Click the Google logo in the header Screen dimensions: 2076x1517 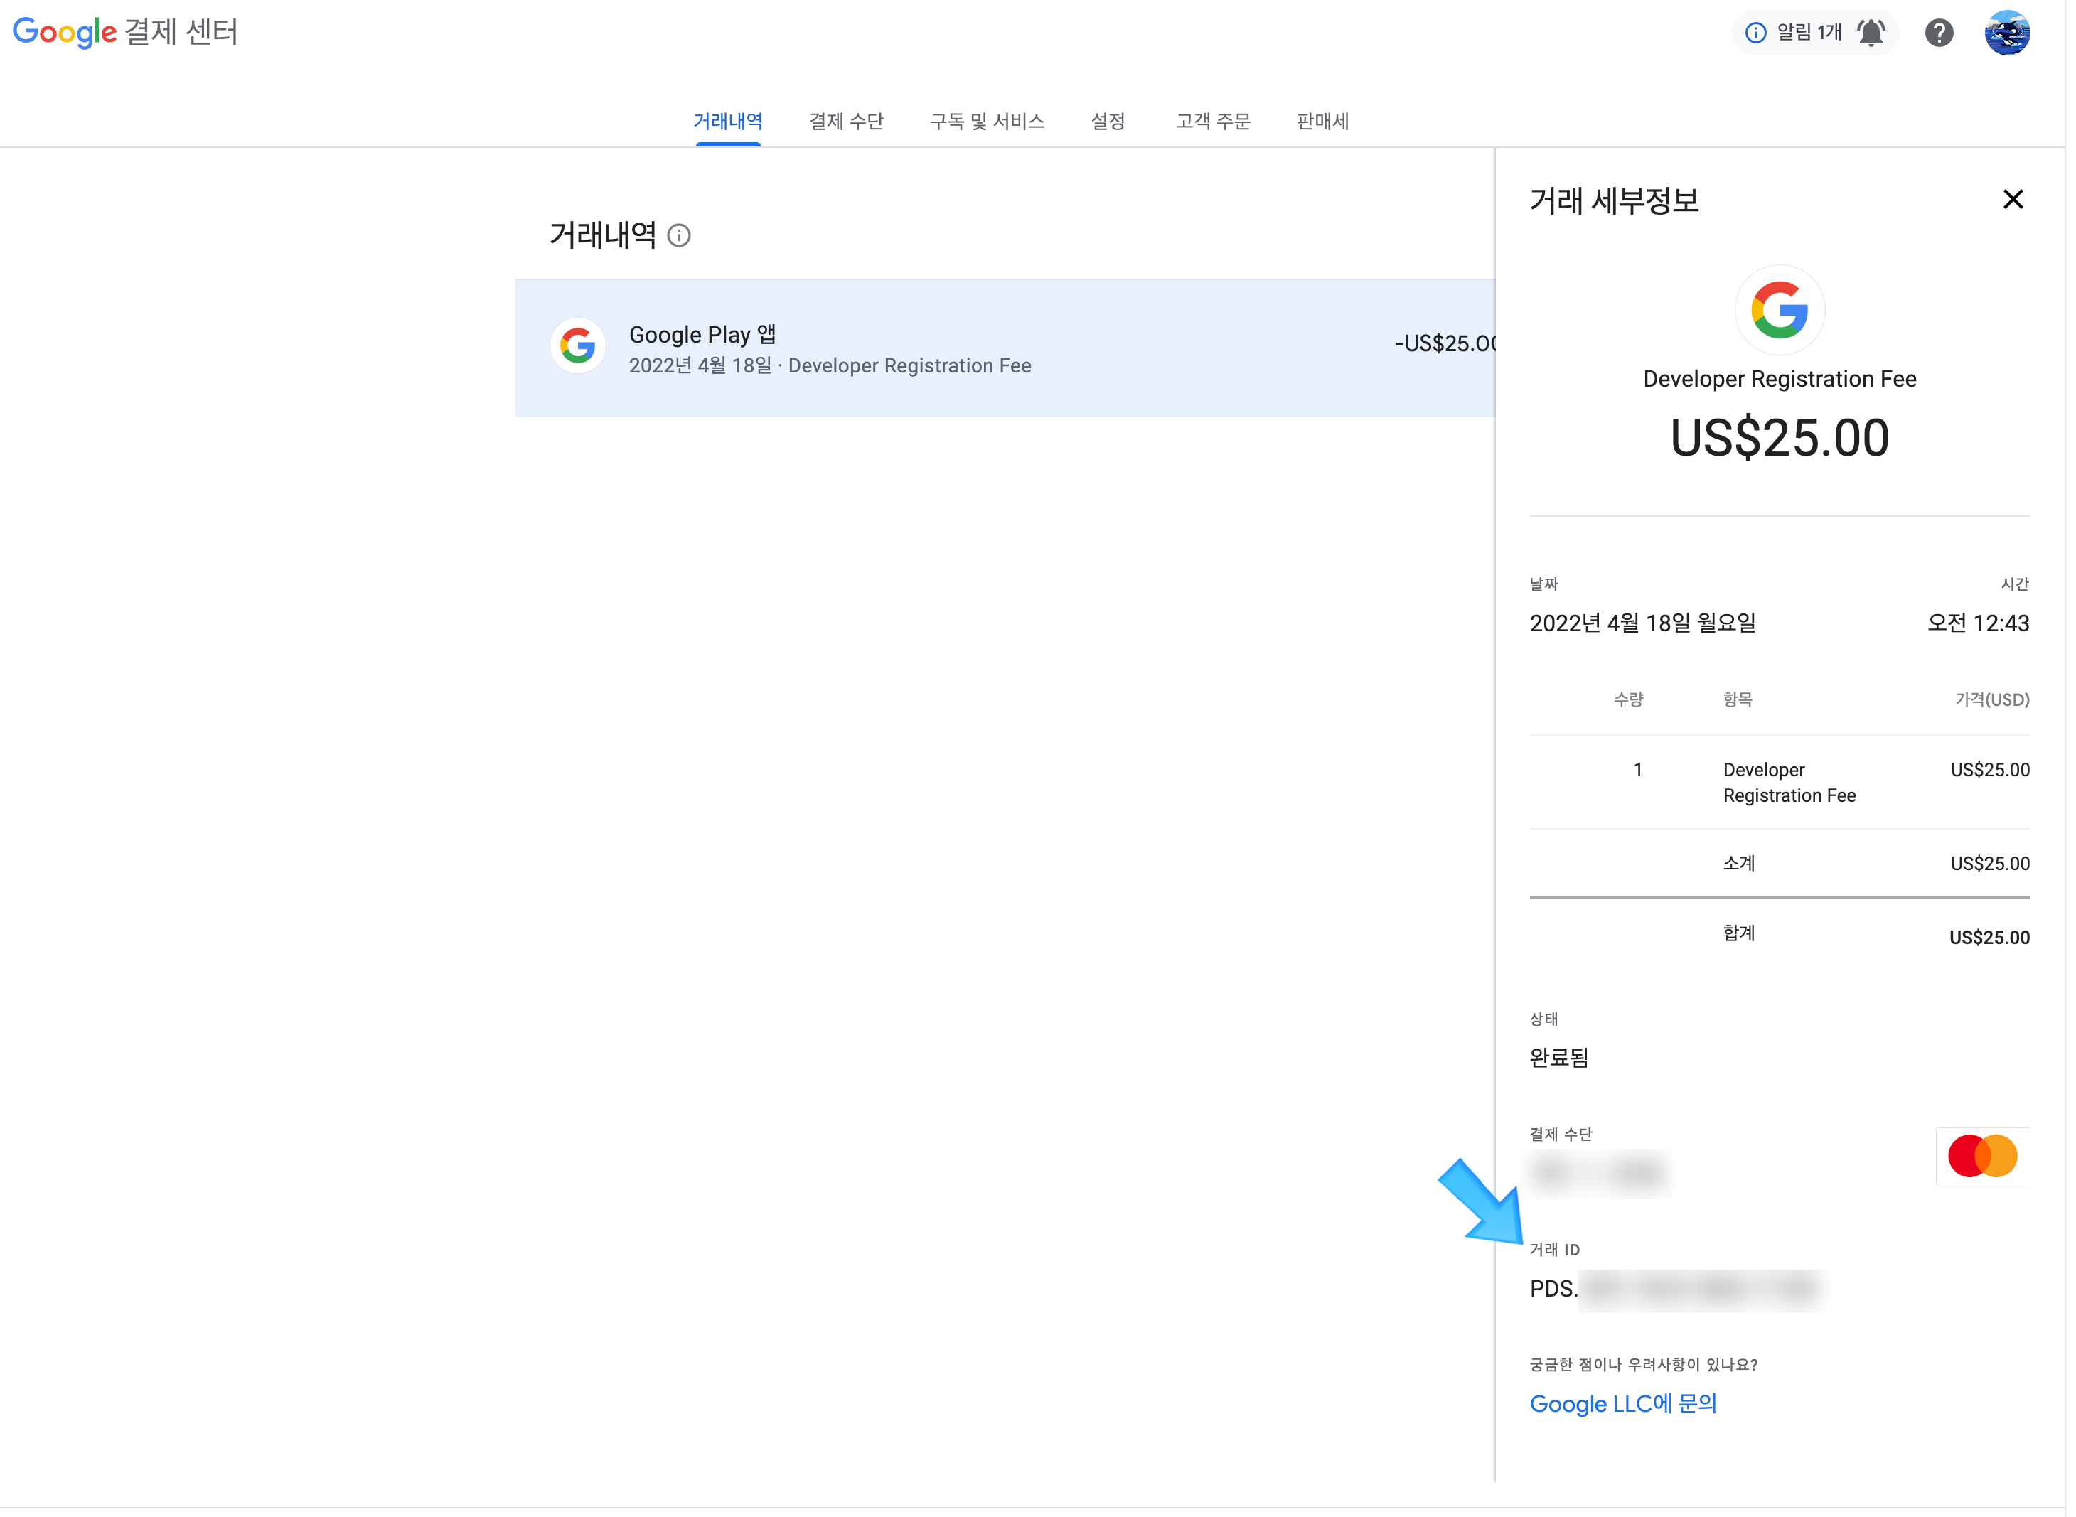point(64,32)
